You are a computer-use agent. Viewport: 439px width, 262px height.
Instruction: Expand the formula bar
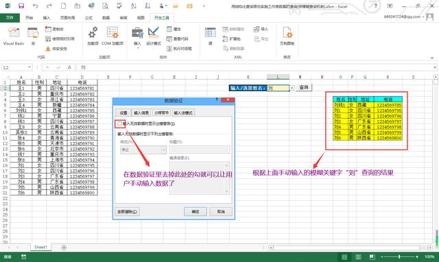point(434,67)
